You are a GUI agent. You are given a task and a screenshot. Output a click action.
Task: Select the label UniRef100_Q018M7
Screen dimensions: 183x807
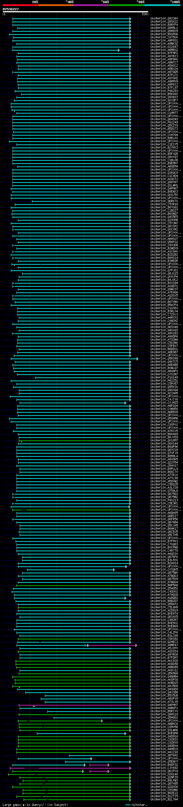[164, 441]
